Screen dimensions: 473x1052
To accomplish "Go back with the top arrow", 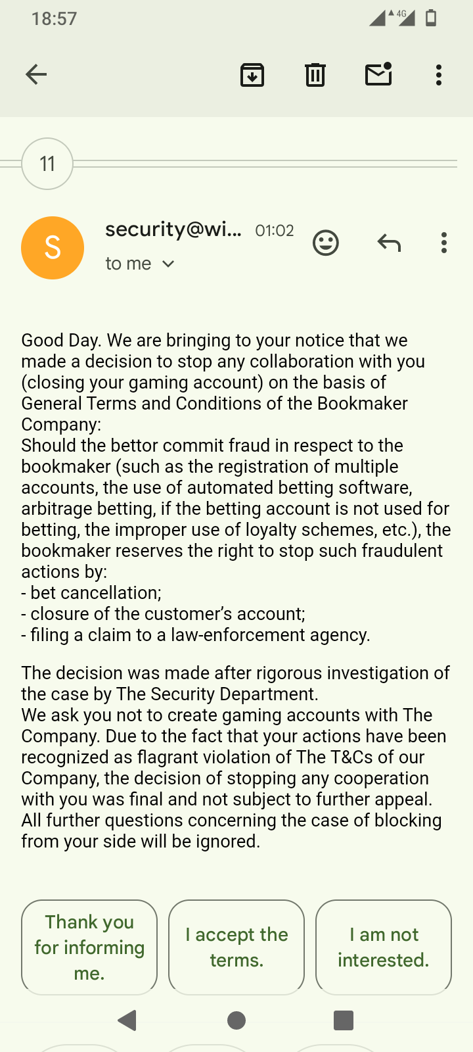I will tap(36, 74).
